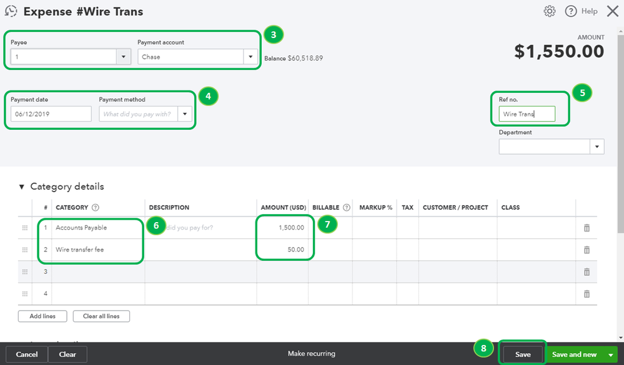624x365 pixels.
Task: Click the Help icon in the header
Action: [572, 11]
